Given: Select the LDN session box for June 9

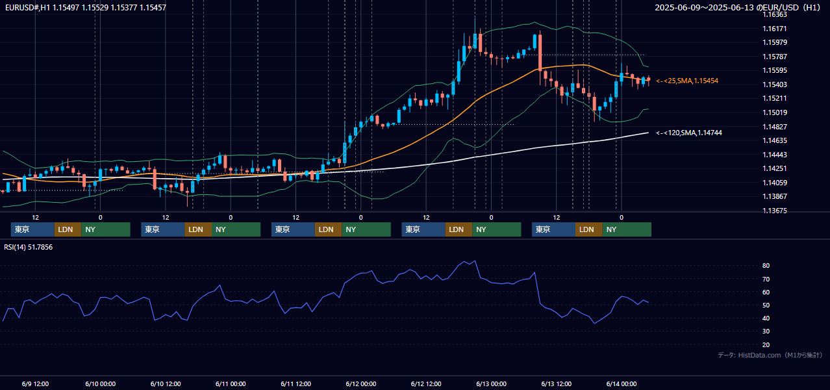Looking at the screenshot, I should click(68, 229).
